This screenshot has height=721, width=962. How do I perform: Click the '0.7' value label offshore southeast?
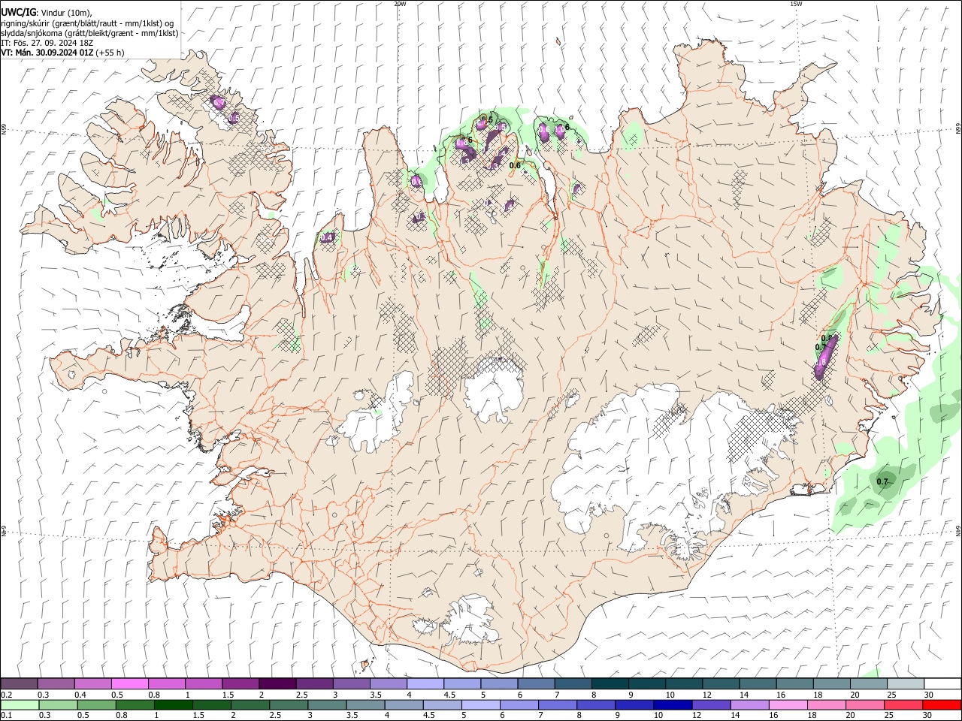point(882,481)
